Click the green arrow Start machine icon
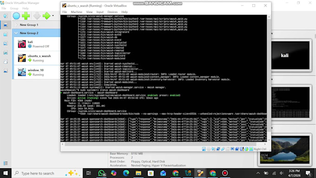Viewport: 316px width, 178px height. (x=46, y=16)
